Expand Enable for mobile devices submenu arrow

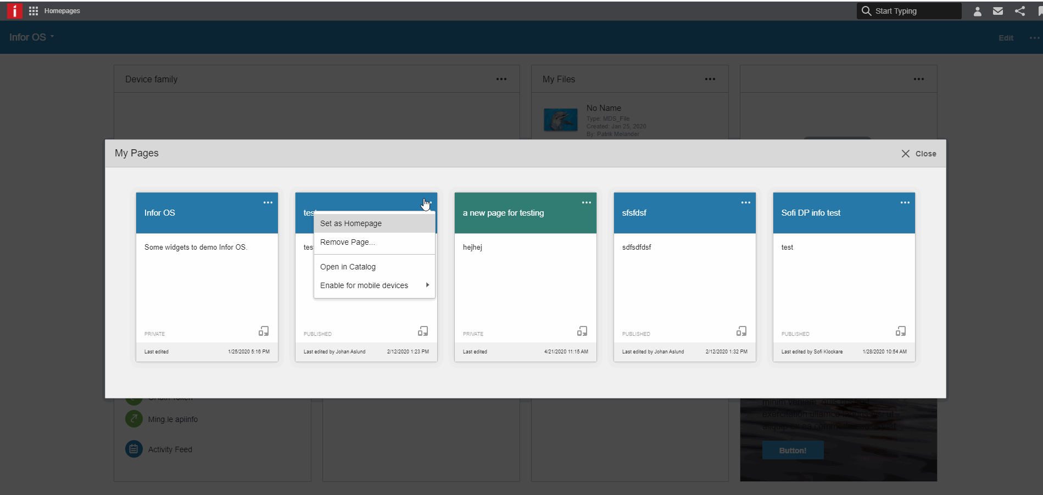pyautogui.click(x=427, y=285)
